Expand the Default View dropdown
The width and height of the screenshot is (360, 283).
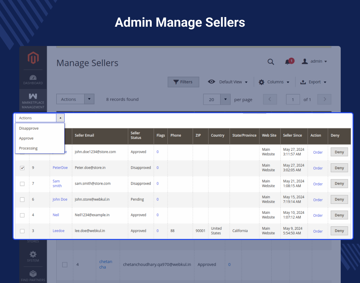[x=246, y=82]
